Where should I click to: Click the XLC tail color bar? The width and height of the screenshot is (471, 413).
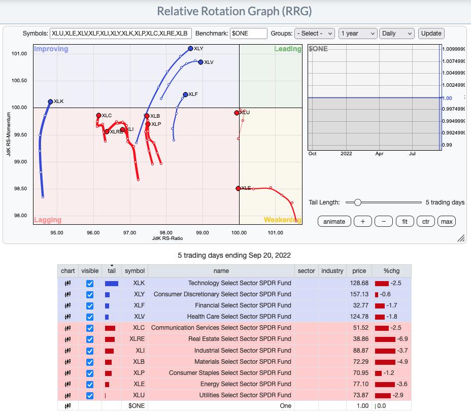(x=110, y=328)
